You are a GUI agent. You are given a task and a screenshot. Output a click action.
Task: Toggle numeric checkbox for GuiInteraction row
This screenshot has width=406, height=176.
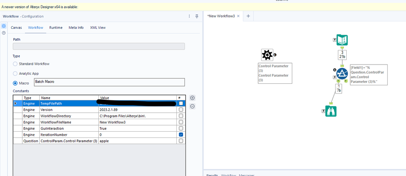pyautogui.click(x=181, y=128)
